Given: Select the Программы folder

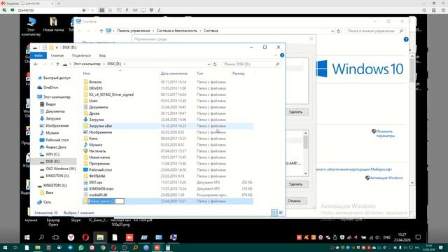Looking at the screenshot, I should 99,164.
